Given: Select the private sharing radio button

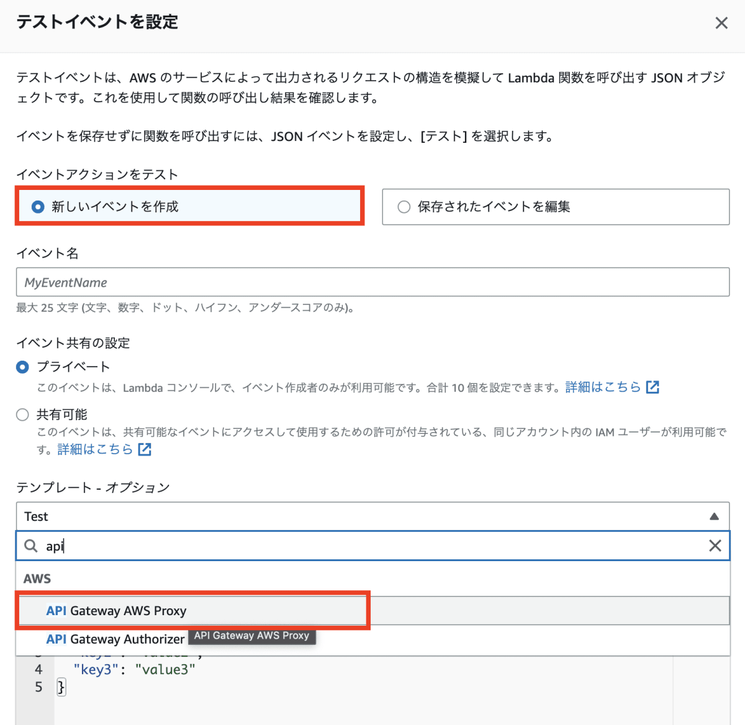Looking at the screenshot, I should (x=23, y=367).
